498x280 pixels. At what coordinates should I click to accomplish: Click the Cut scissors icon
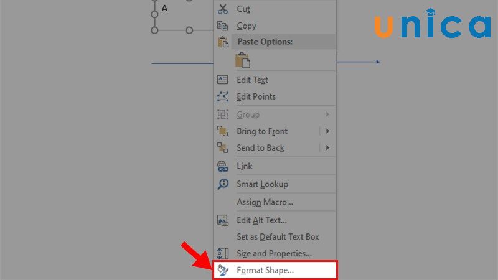point(223,9)
